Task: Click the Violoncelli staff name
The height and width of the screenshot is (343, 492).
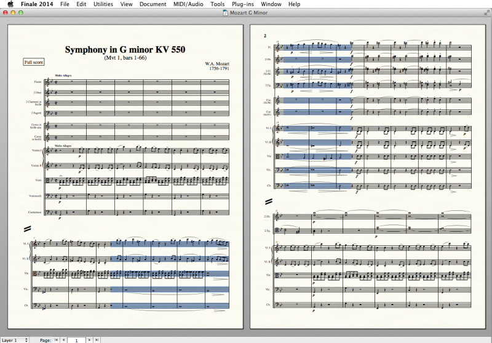Action: point(35,196)
